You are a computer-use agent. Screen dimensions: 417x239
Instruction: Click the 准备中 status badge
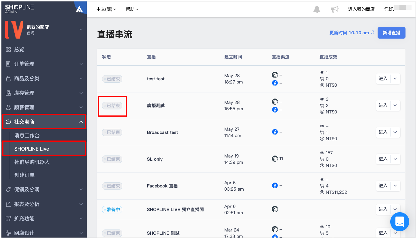[x=112, y=210]
